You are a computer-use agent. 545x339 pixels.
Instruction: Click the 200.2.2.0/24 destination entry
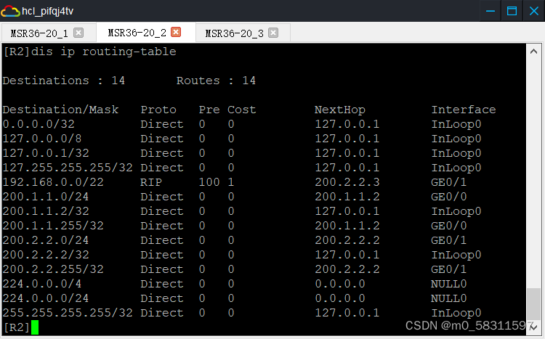(x=46, y=240)
